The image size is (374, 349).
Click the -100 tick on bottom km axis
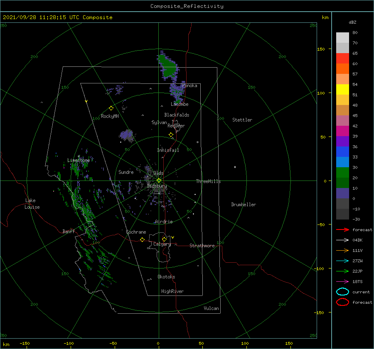[x=69, y=343]
